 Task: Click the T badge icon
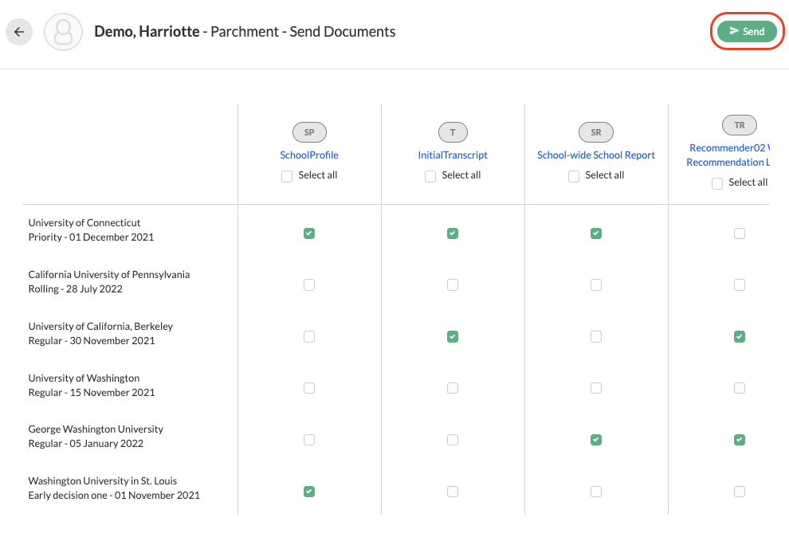[453, 132]
